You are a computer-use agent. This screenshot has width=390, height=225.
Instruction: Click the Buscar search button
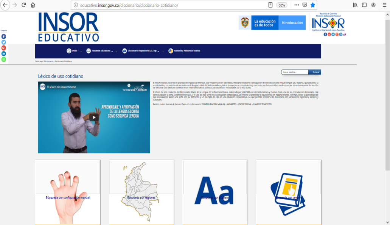point(315,72)
